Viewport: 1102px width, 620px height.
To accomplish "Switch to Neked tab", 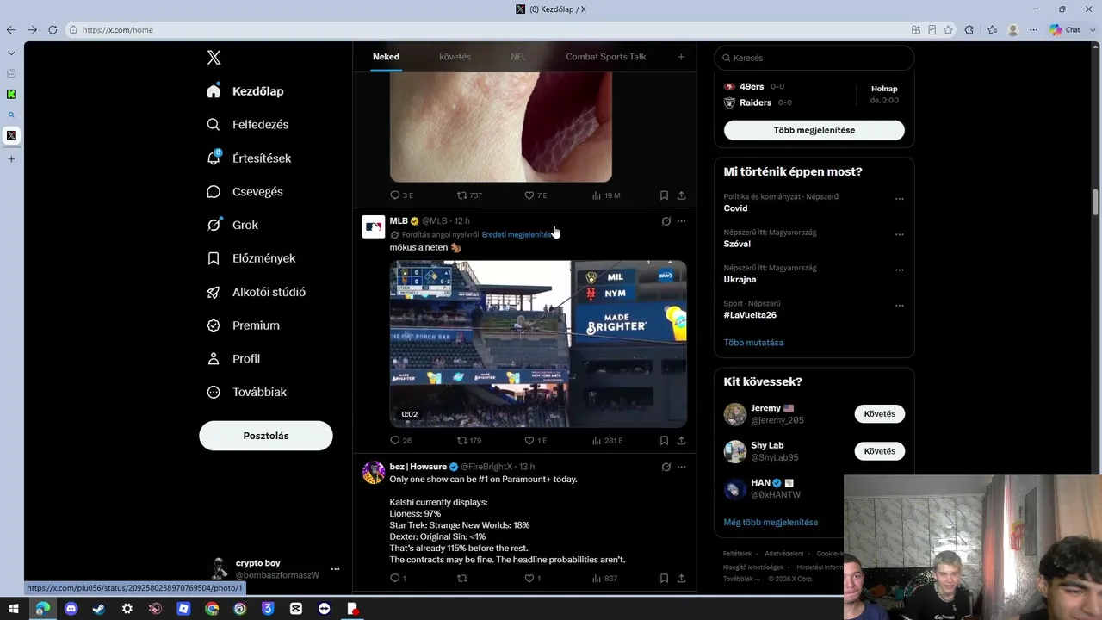I will (x=386, y=57).
